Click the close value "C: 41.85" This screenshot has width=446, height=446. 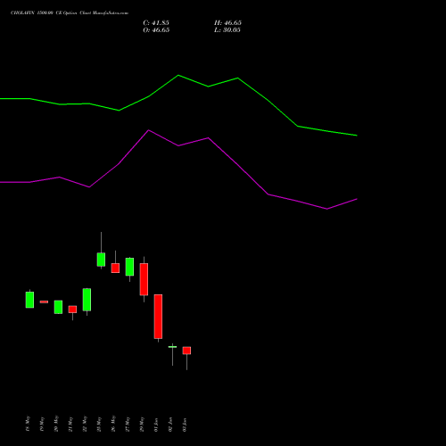click(156, 23)
